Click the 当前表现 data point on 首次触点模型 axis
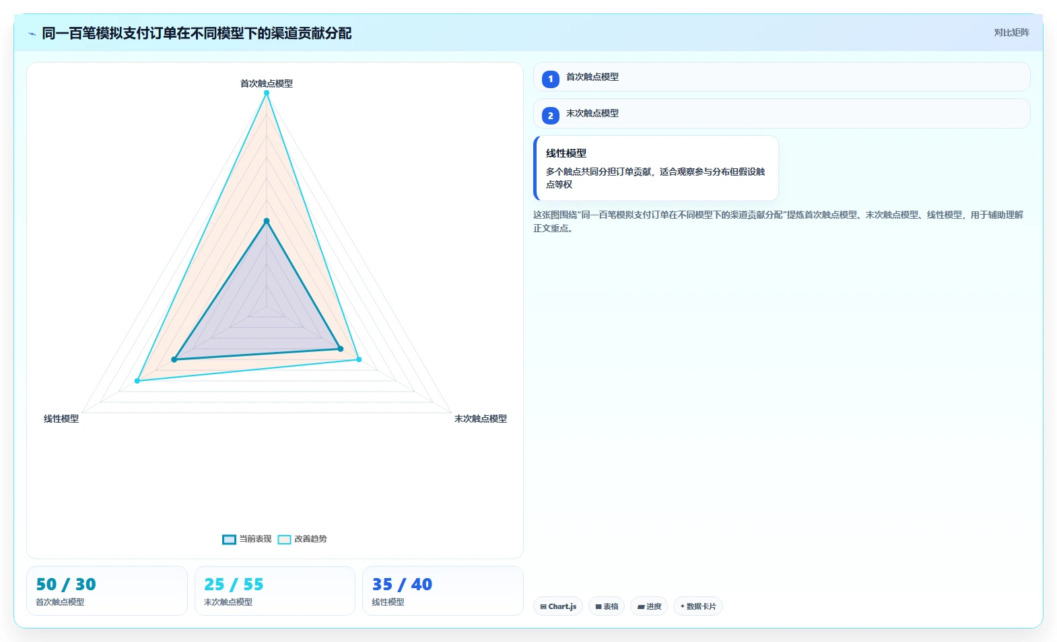This screenshot has width=1057, height=642. pyautogui.click(x=267, y=221)
